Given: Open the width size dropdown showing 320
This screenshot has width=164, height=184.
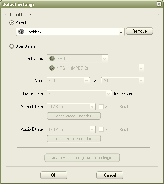Looking at the screenshot, I should 87,80.
